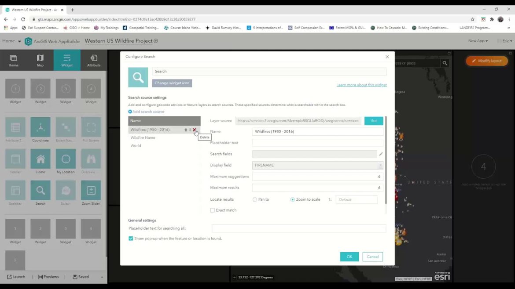
Task: Move Wildfires (1980 - 2016) source down
Action: click(190, 130)
